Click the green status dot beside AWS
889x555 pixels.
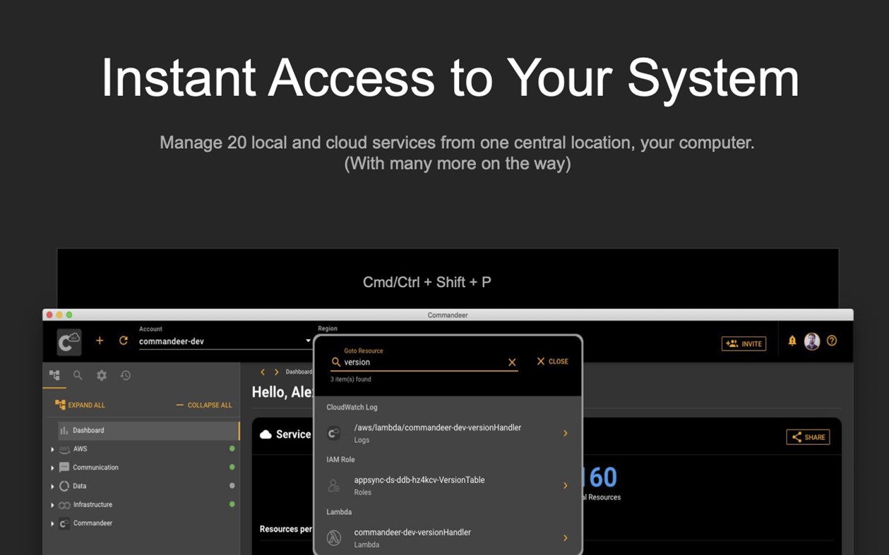click(x=232, y=449)
